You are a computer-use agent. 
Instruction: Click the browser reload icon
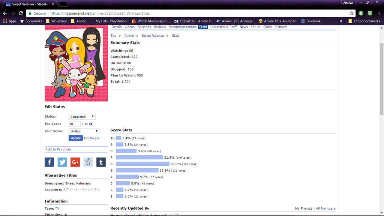point(22,13)
